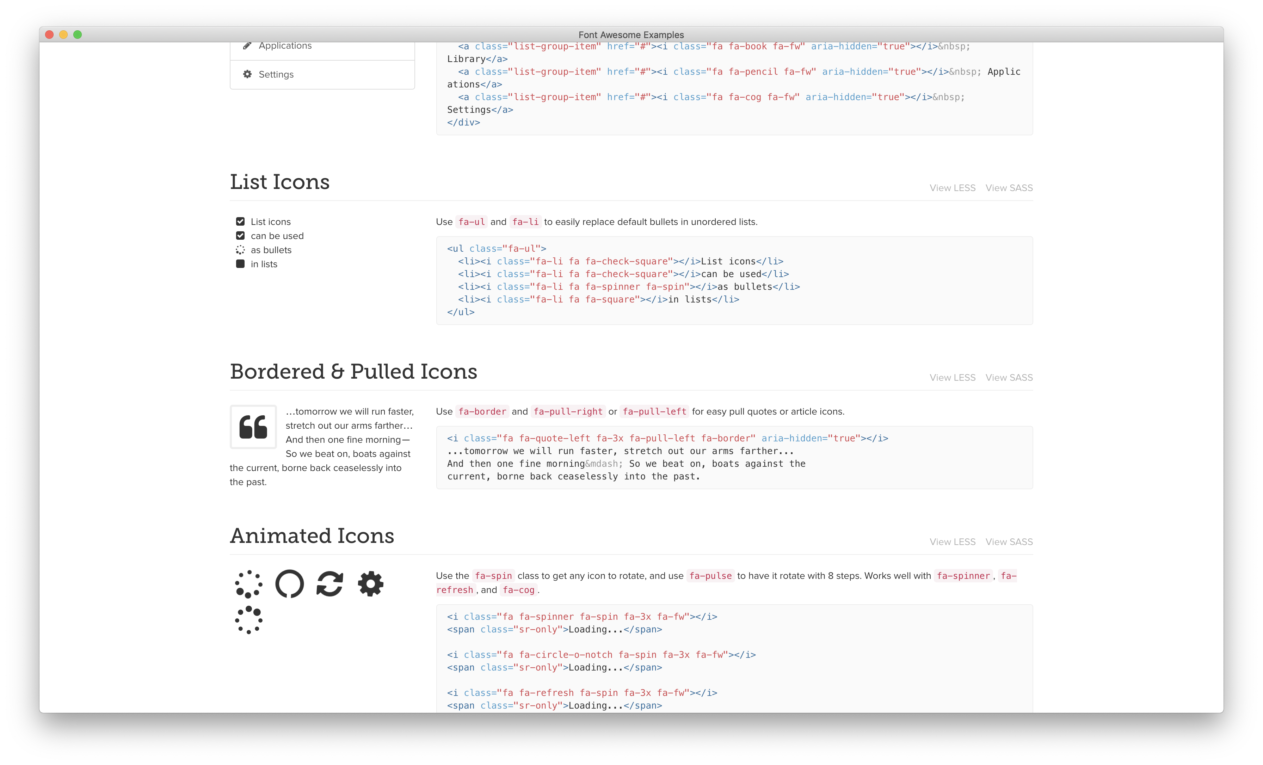
Task: Open View LESS for Animated Icons
Action: pyautogui.click(x=953, y=541)
